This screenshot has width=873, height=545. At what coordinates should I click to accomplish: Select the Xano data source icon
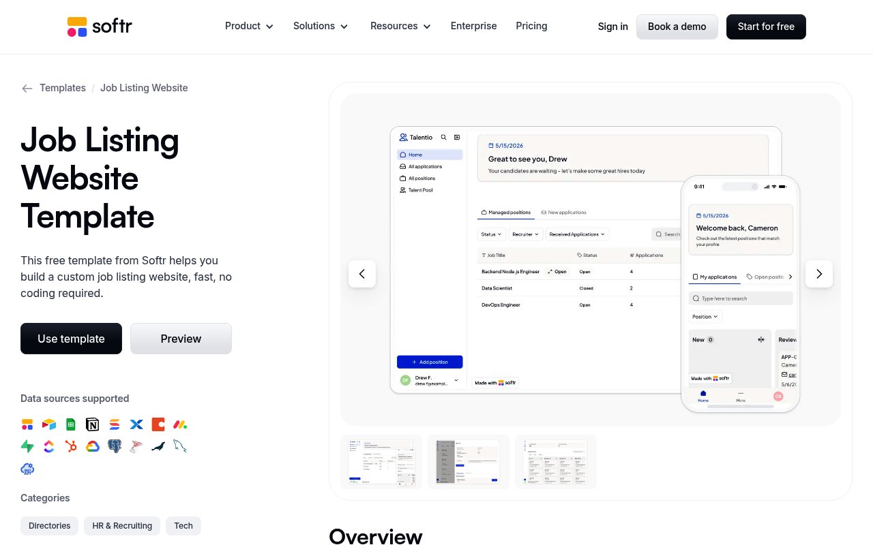tap(136, 424)
